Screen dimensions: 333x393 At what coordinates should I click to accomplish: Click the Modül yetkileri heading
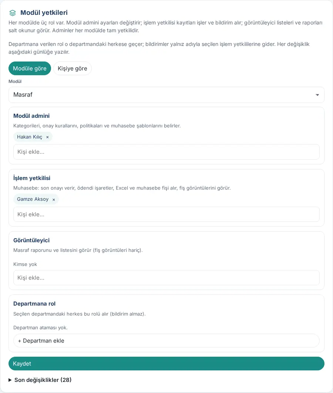(44, 13)
